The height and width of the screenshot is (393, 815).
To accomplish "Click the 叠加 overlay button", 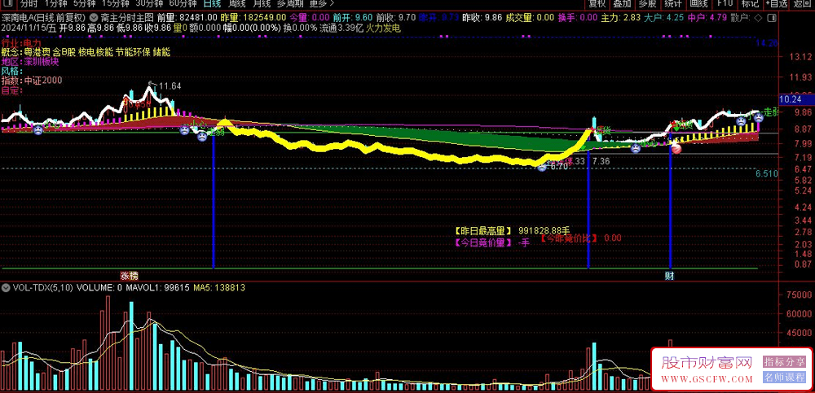I will pyautogui.click(x=622, y=3).
